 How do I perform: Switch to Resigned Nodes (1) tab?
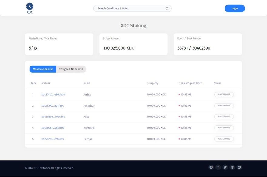71,69
